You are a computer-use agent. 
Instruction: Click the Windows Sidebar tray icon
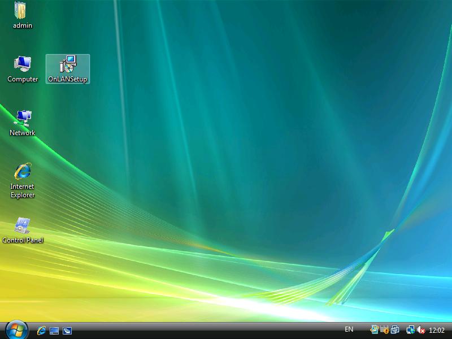pyautogui.click(x=375, y=330)
